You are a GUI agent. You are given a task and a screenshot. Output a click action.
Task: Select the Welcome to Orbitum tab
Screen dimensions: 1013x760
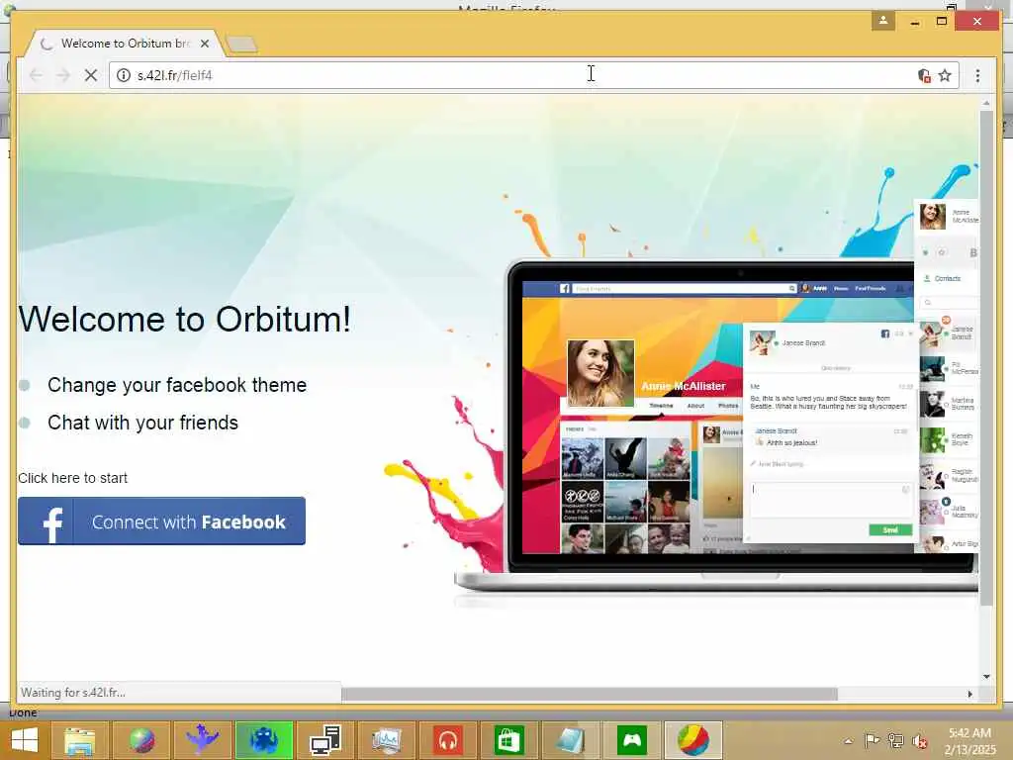(123, 44)
